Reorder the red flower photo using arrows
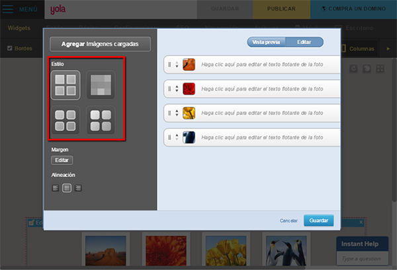This screenshot has width=397, height=270. [177, 88]
